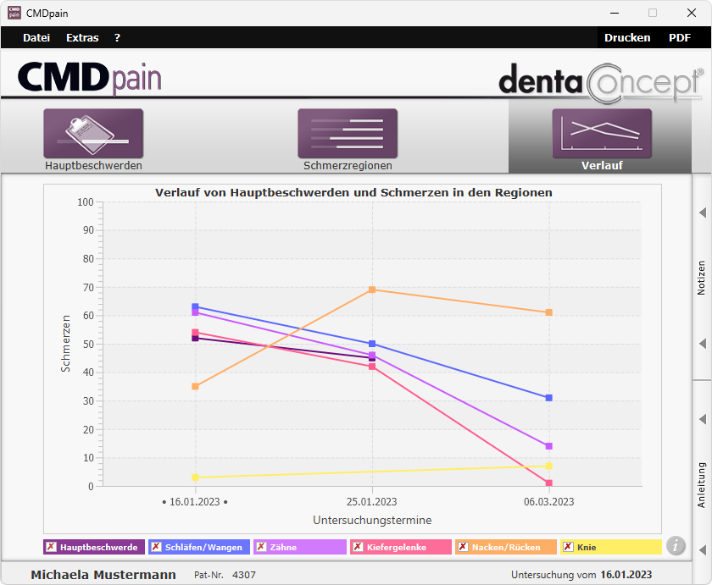
Task: Select the blue Schläfen/Wangen point at 25.01.2023
Action: pos(372,344)
